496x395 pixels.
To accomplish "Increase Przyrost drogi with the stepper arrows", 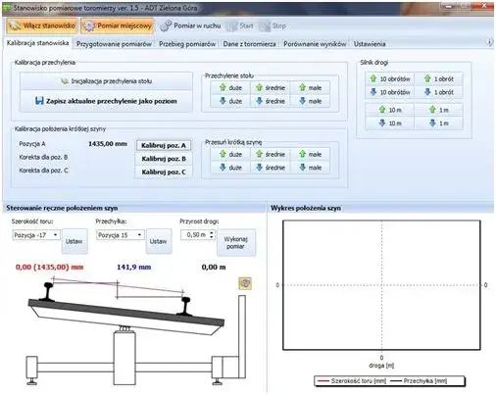I will 212,232.
